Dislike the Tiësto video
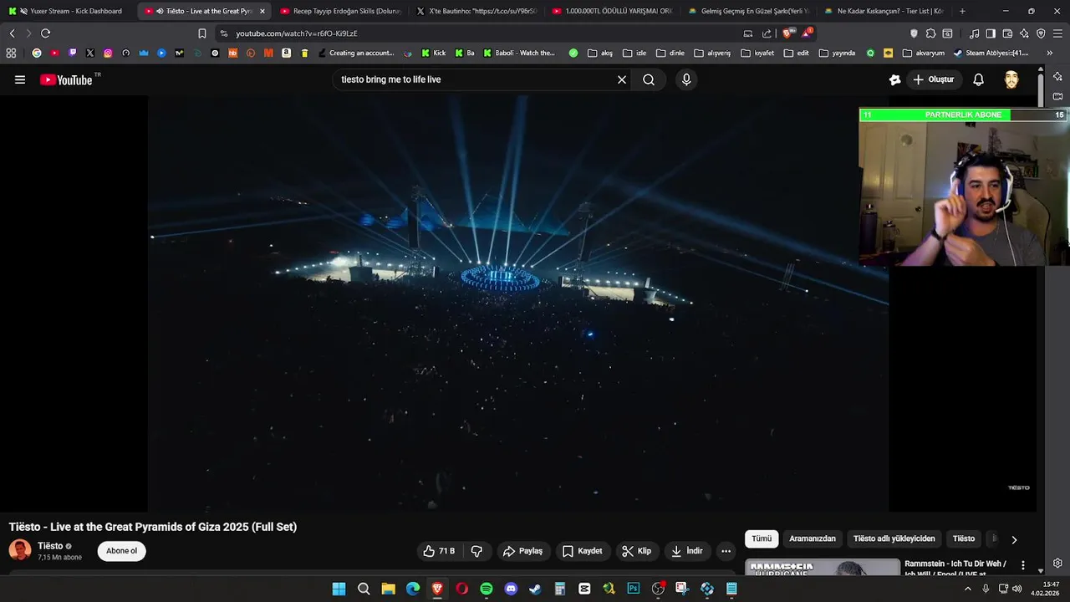 (x=476, y=551)
